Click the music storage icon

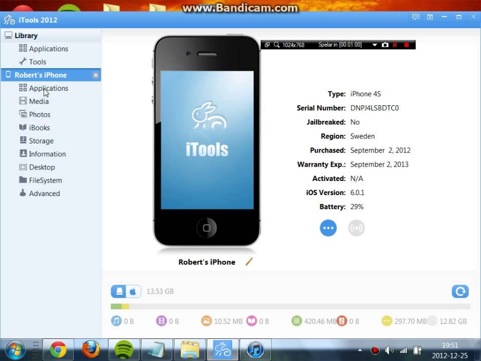point(116,321)
